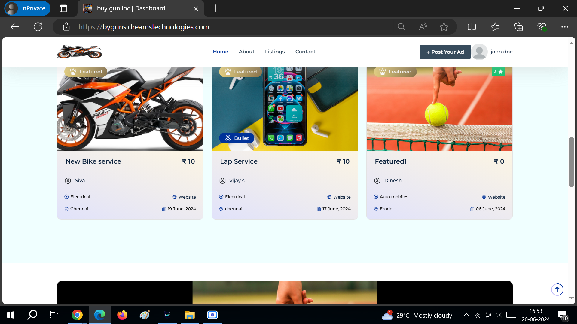
Task: Open New Bike service listing title
Action: coord(93,161)
